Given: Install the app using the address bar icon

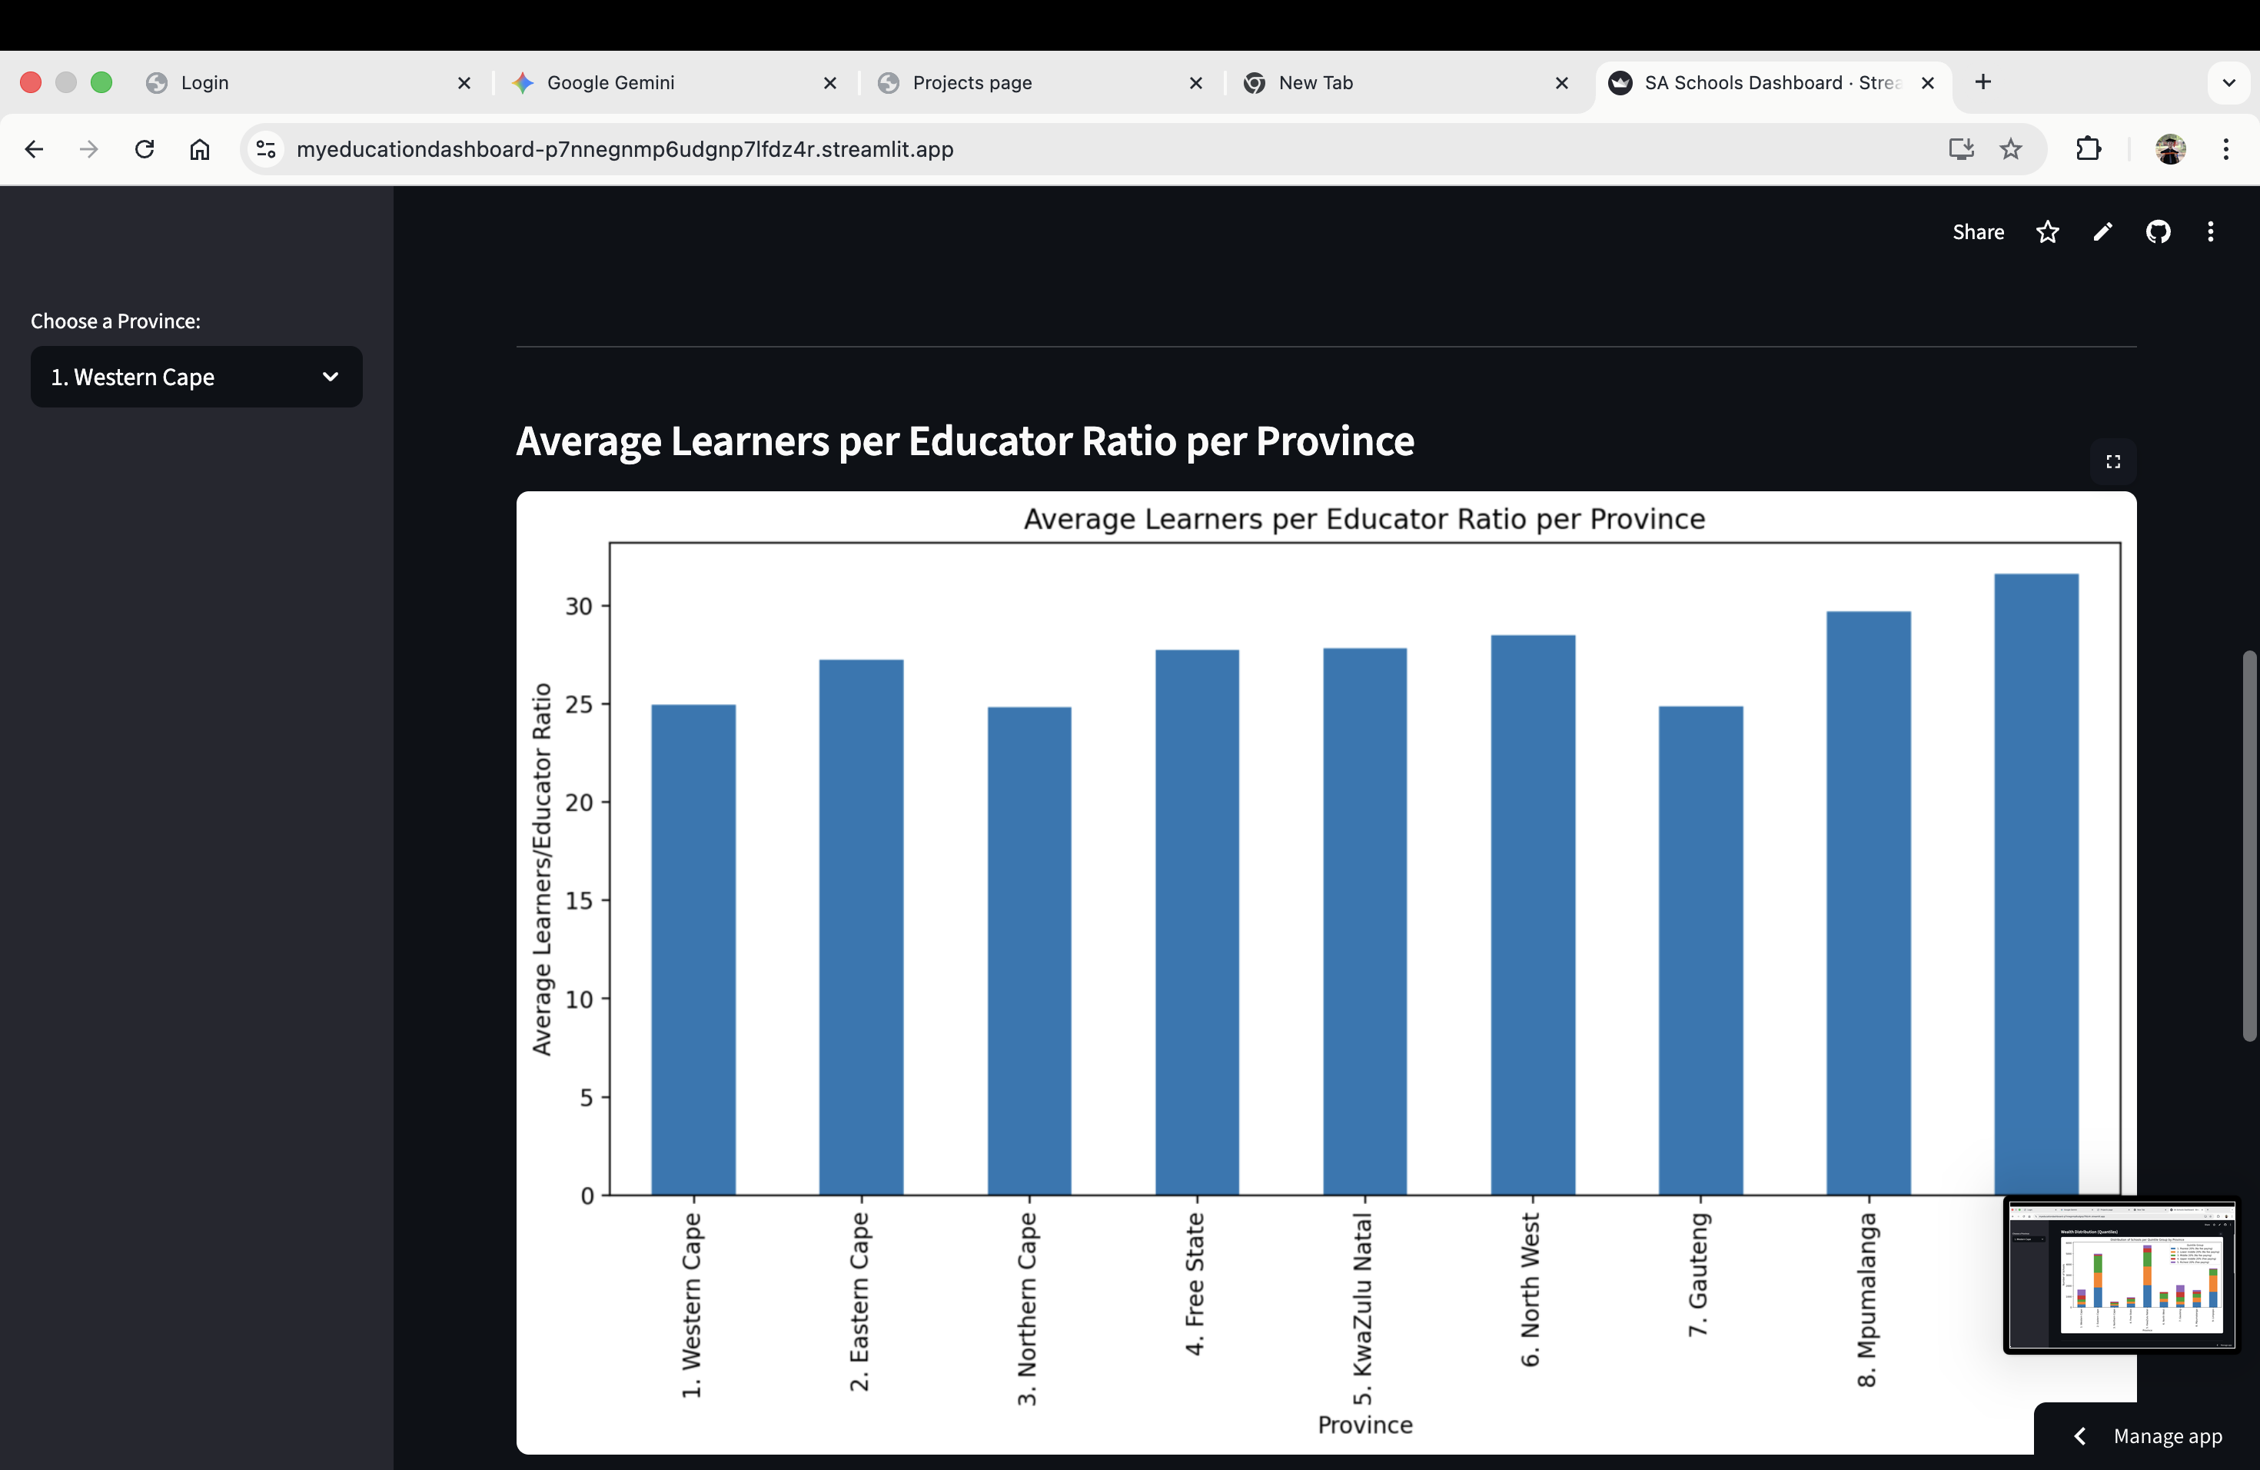Looking at the screenshot, I should 1960,149.
